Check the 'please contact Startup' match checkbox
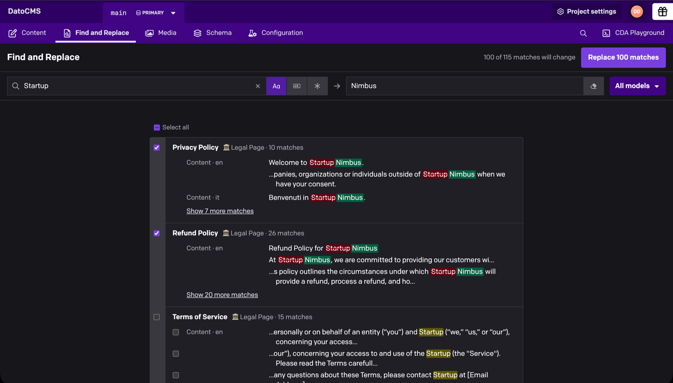This screenshot has height=383, width=673. (x=176, y=375)
